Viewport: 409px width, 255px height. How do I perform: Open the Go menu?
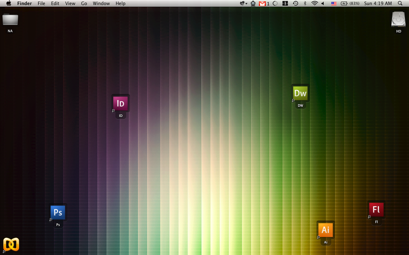tap(84, 3)
